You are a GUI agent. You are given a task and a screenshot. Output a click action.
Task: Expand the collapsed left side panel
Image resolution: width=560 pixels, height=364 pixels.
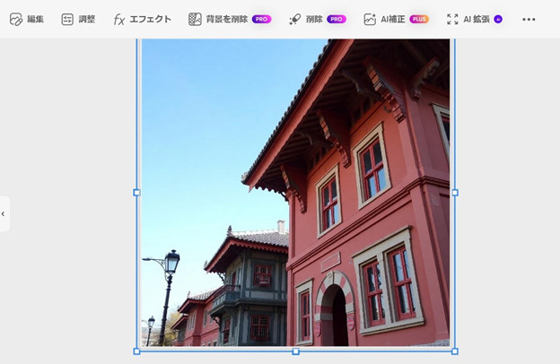[x=4, y=213]
